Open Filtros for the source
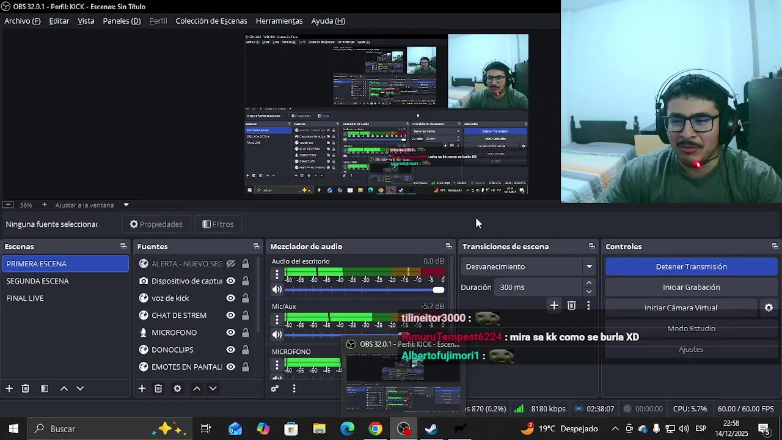This screenshot has width=782, height=440. coord(218,224)
